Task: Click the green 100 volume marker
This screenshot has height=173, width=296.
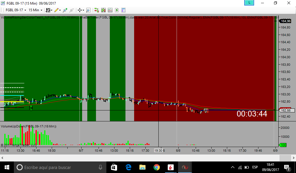Action: pos(283,145)
